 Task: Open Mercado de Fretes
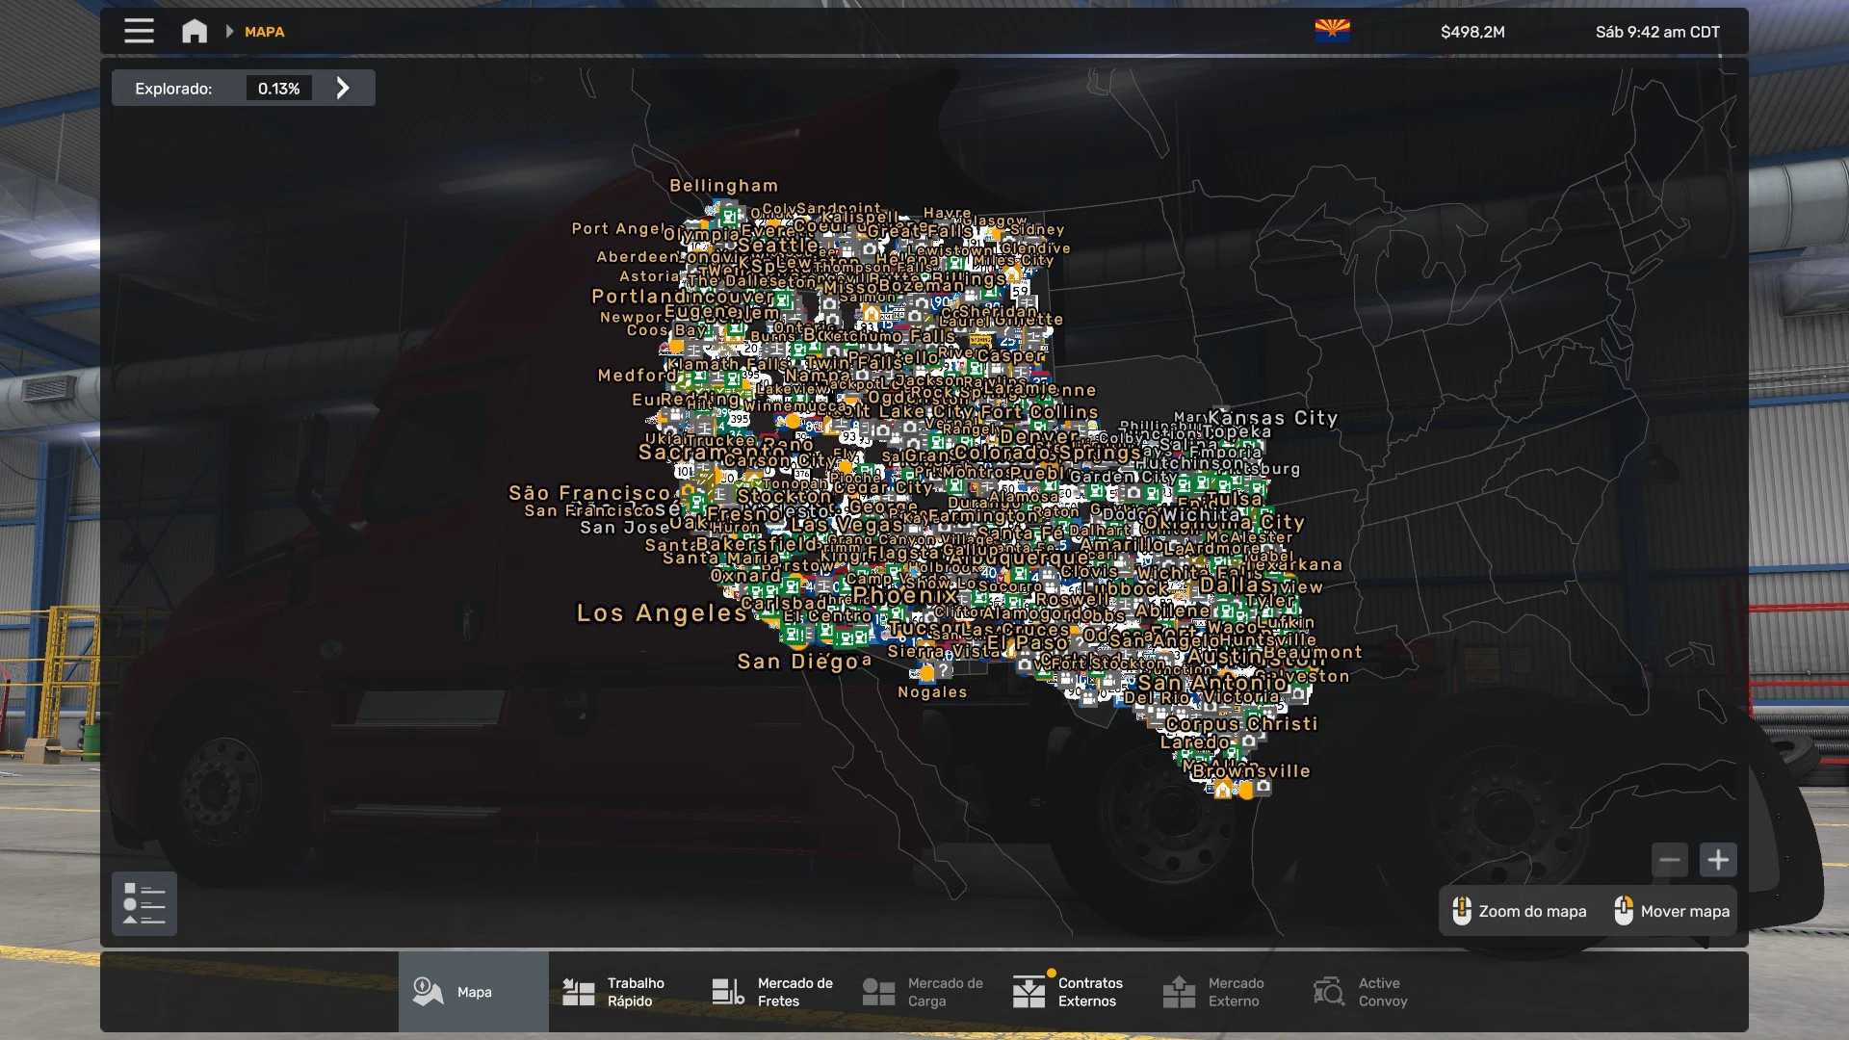pyautogui.click(x=773, y=992)
